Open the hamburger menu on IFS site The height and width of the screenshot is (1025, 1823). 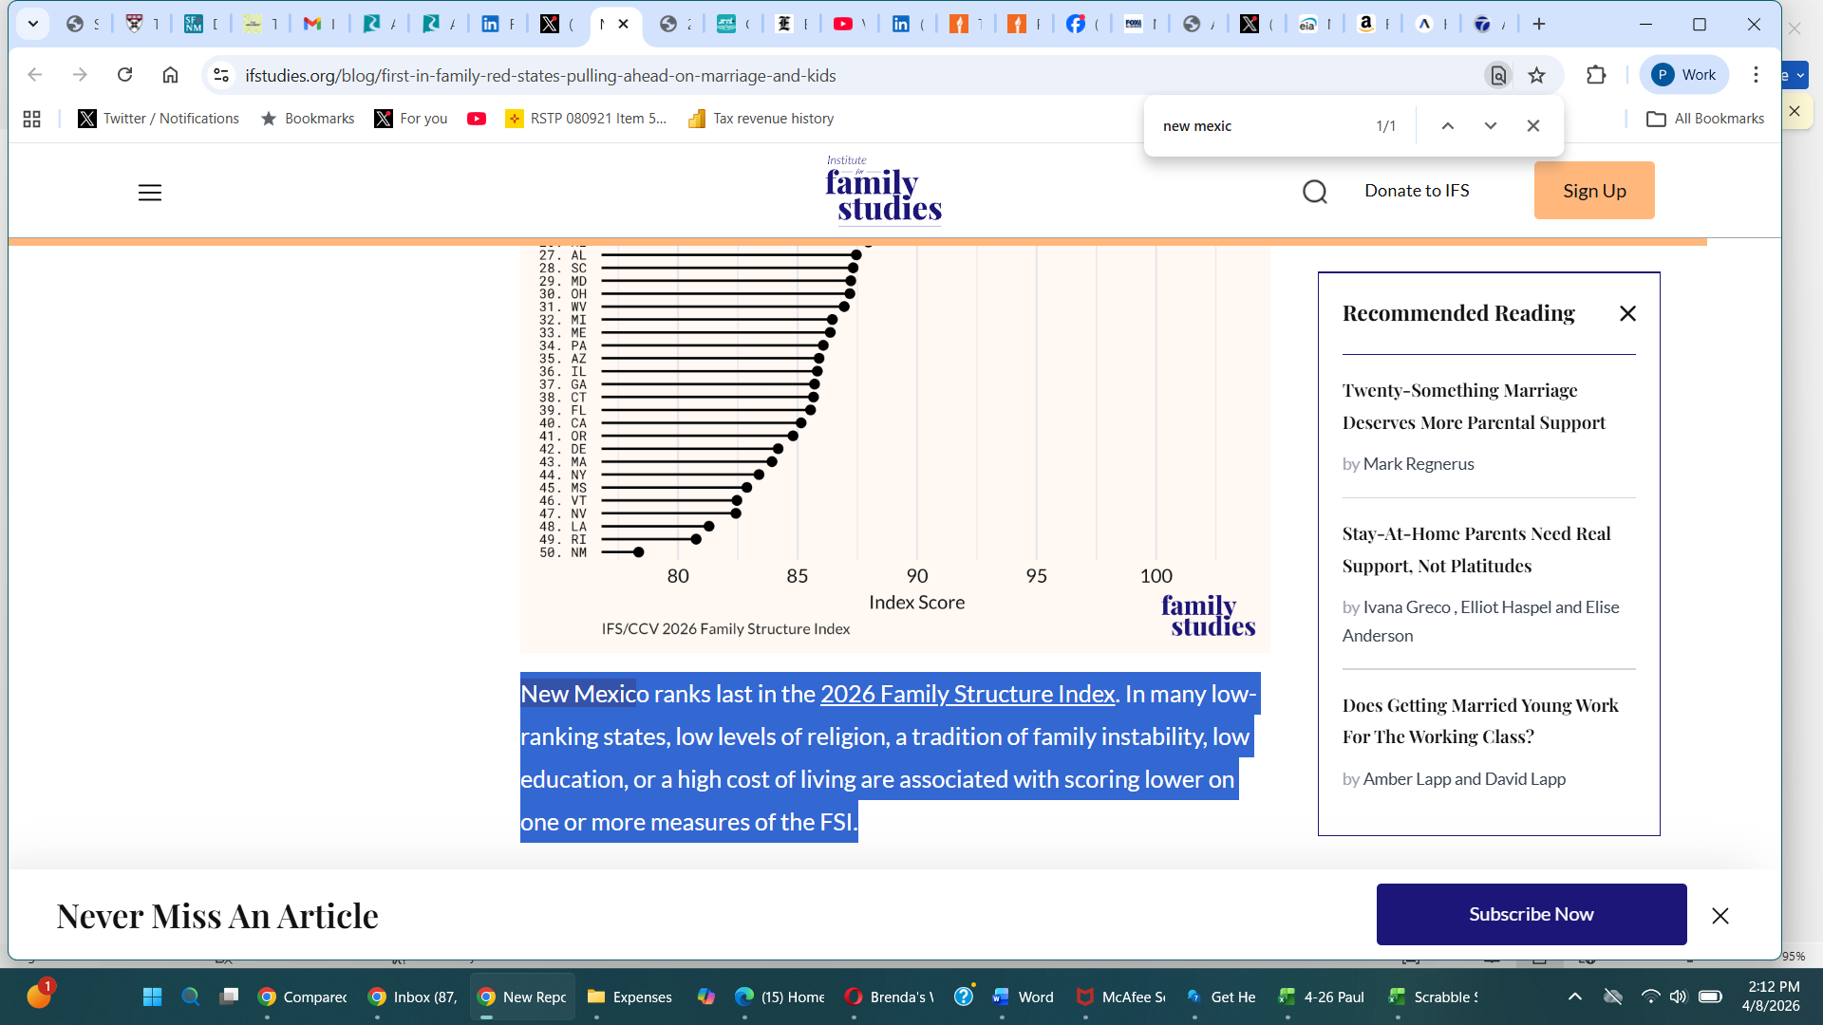coord(150,193)
